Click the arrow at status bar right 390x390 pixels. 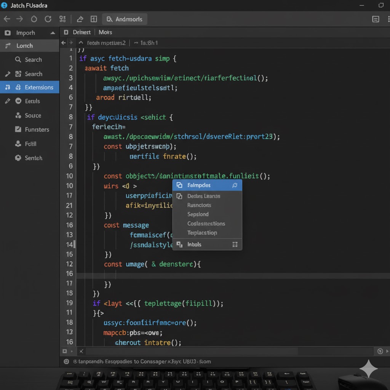pos(388,351)
